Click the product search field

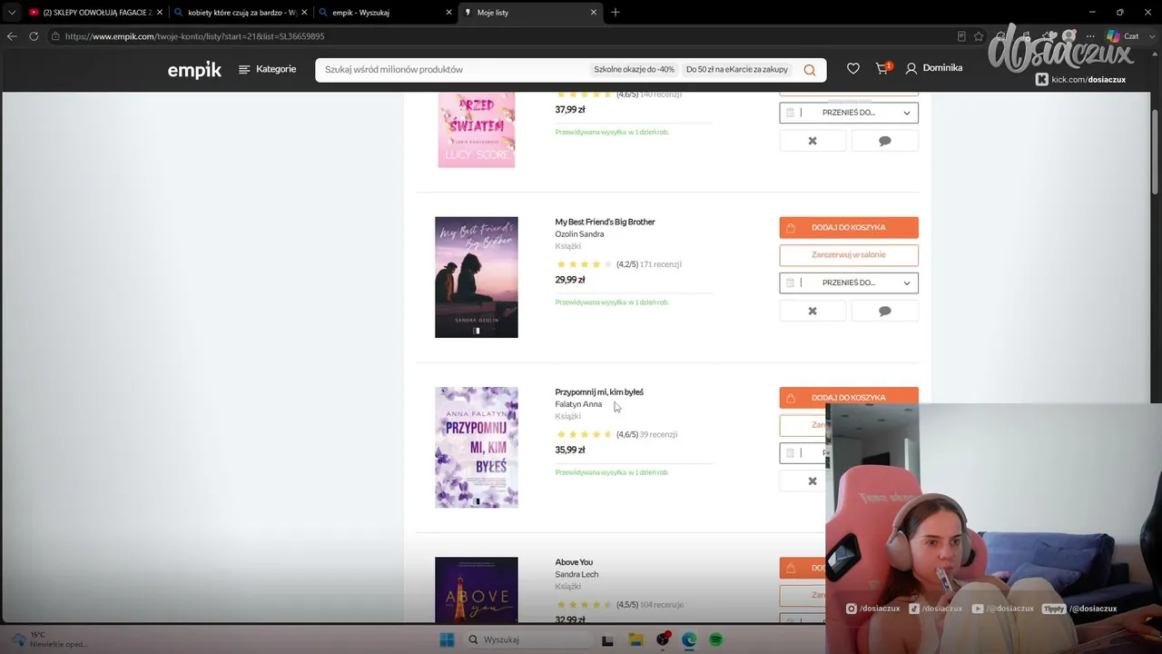point(454,70)
